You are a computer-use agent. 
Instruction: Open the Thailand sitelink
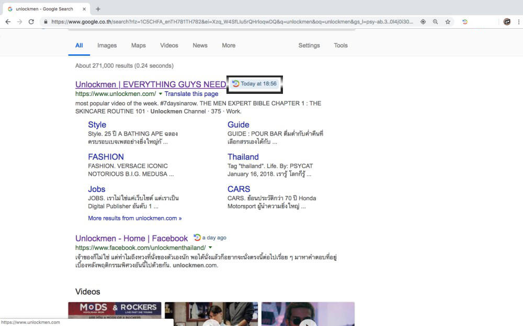pos(243,157)
